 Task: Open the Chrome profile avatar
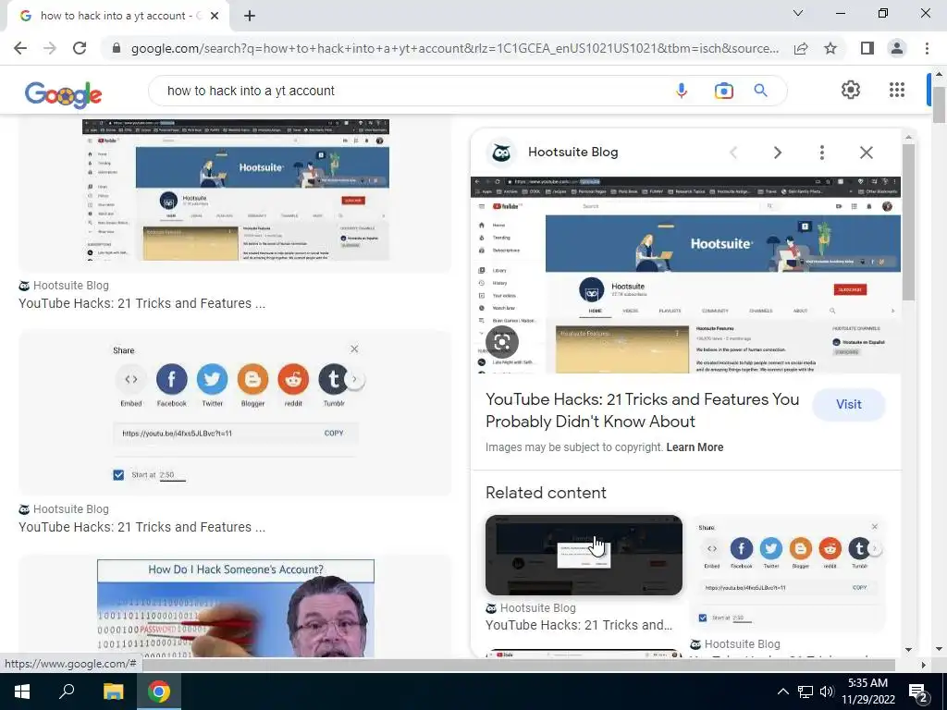point(897,48)
